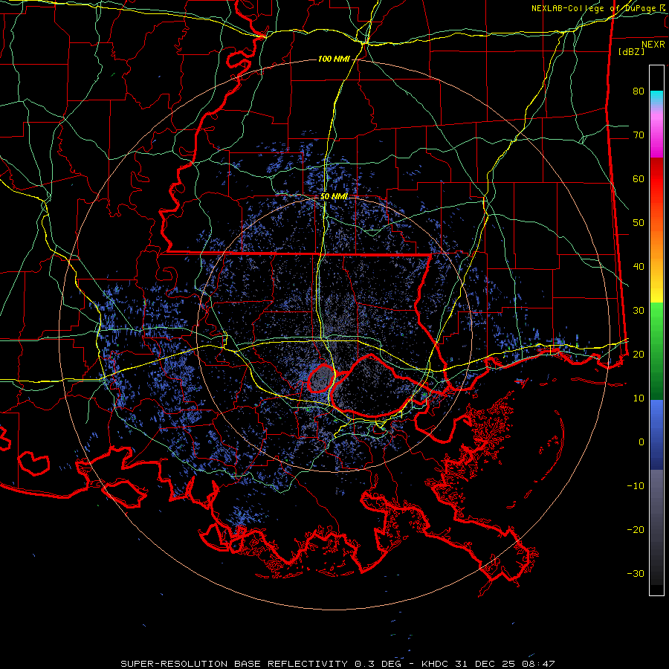Click the -10 value on the dBZ scale
This screenshot has width=669, height=669.
tap(636, 486)
